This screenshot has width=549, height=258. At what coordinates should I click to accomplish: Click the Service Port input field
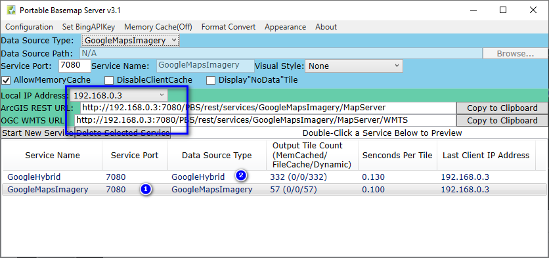coord(75,66)
